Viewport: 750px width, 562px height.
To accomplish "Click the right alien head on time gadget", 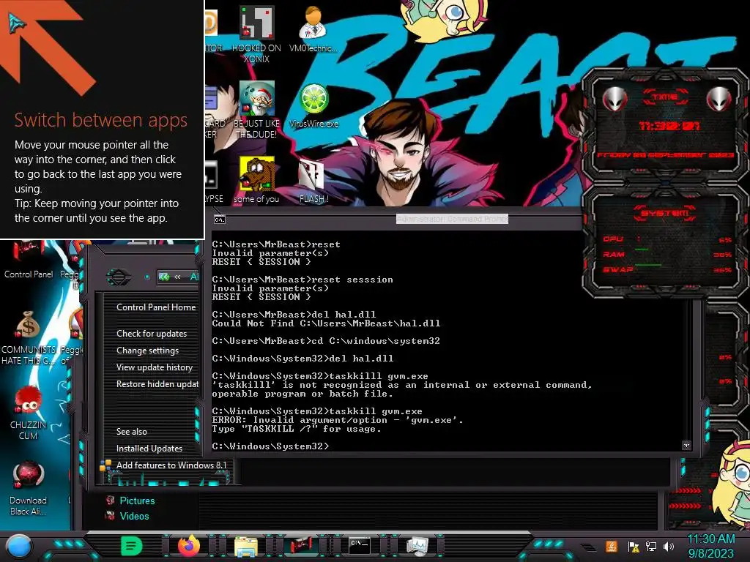I will click(719, 99).
